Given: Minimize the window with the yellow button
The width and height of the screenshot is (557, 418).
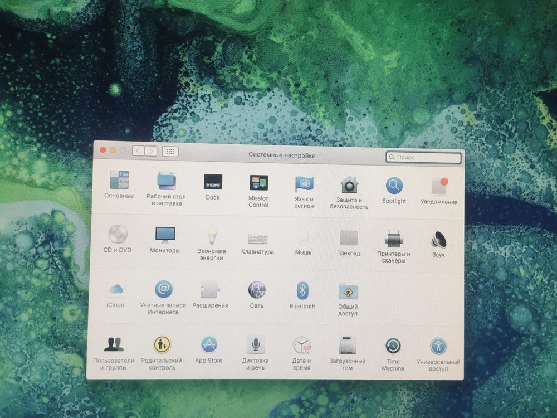Looking at the screenshot, I should 113,150.
